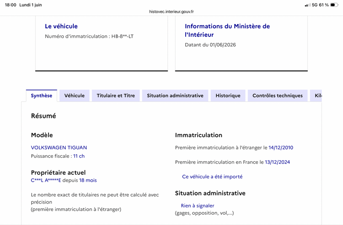Go to the Historique tab
Image resolution: width=343 pixels, height=225 pixels.
[228, 96]
